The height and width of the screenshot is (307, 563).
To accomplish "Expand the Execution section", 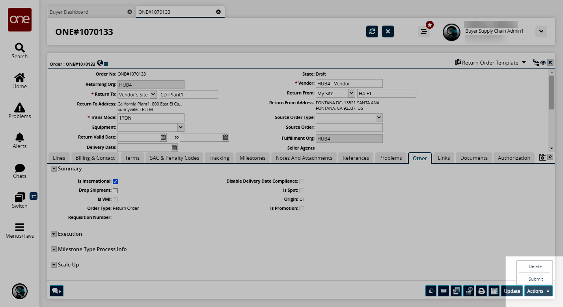I will (x=54, y=234).
